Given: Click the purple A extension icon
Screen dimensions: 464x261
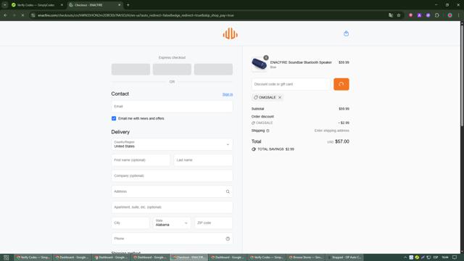Looking at the screenshot, I should coord(419,15).
